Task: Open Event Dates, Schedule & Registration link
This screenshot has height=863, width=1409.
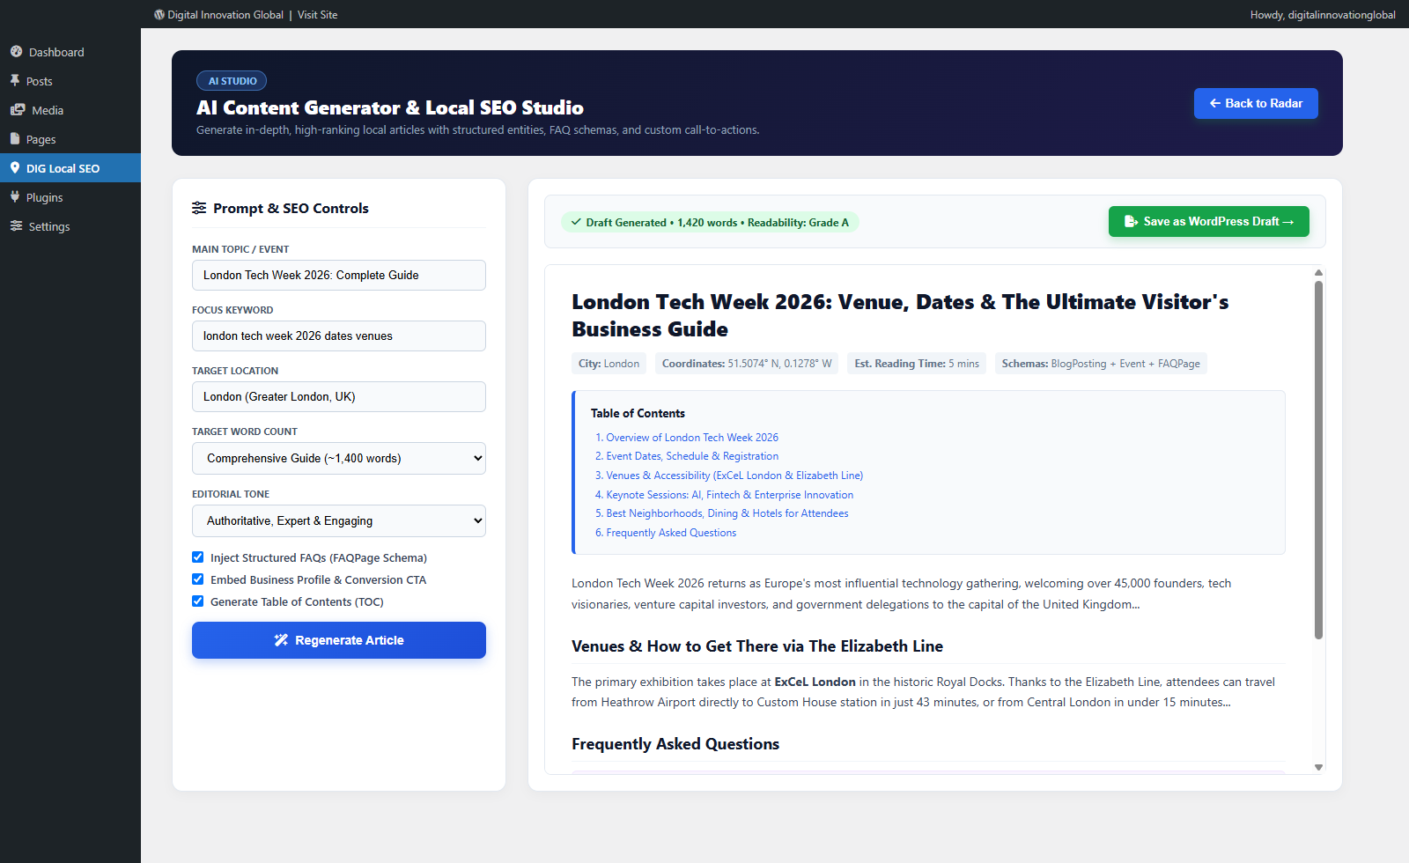Action: [692, 456]
